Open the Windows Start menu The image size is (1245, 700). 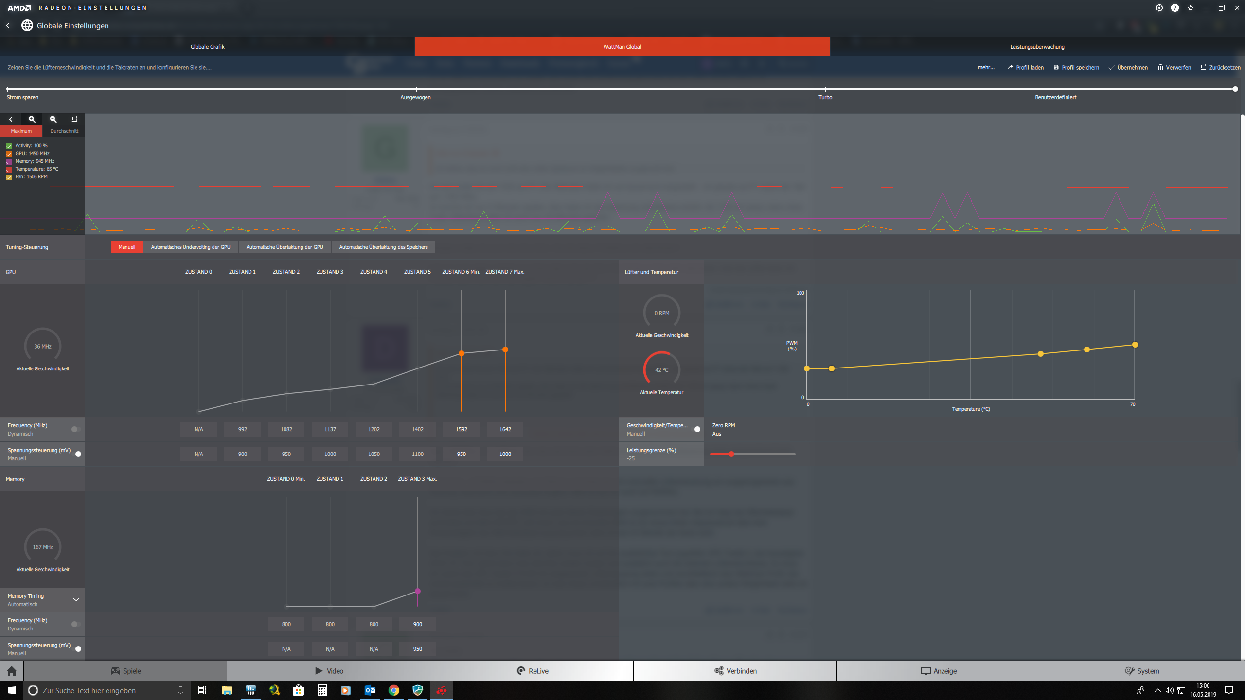12,690
